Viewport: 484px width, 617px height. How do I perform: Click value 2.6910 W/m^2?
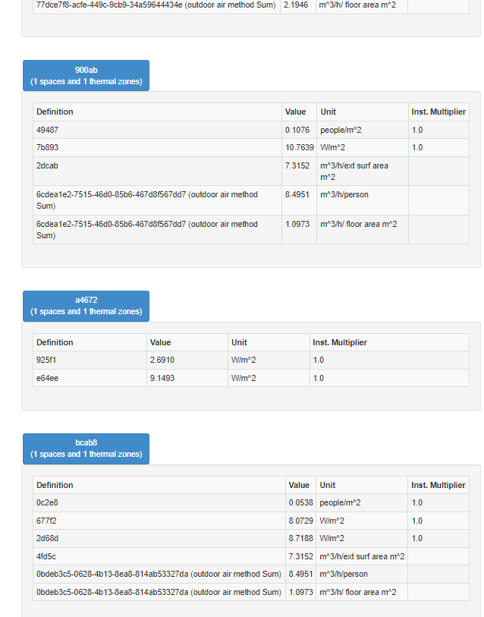pyautogui.click(x=187, y=360)
